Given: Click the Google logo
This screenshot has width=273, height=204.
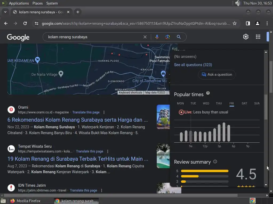Looking at the screenshot, I should 18,37.
